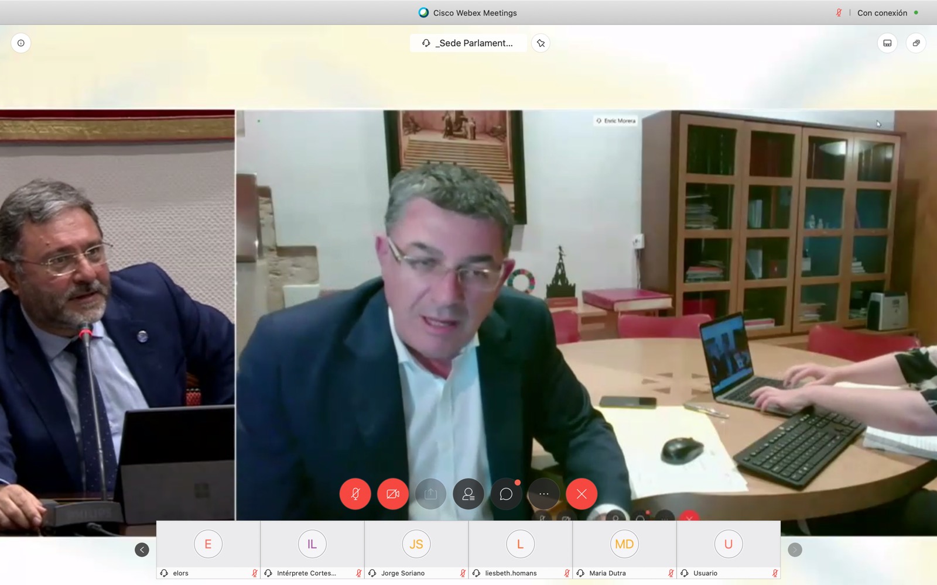Click muted mic icon for Usuario

tap(775, 573)
